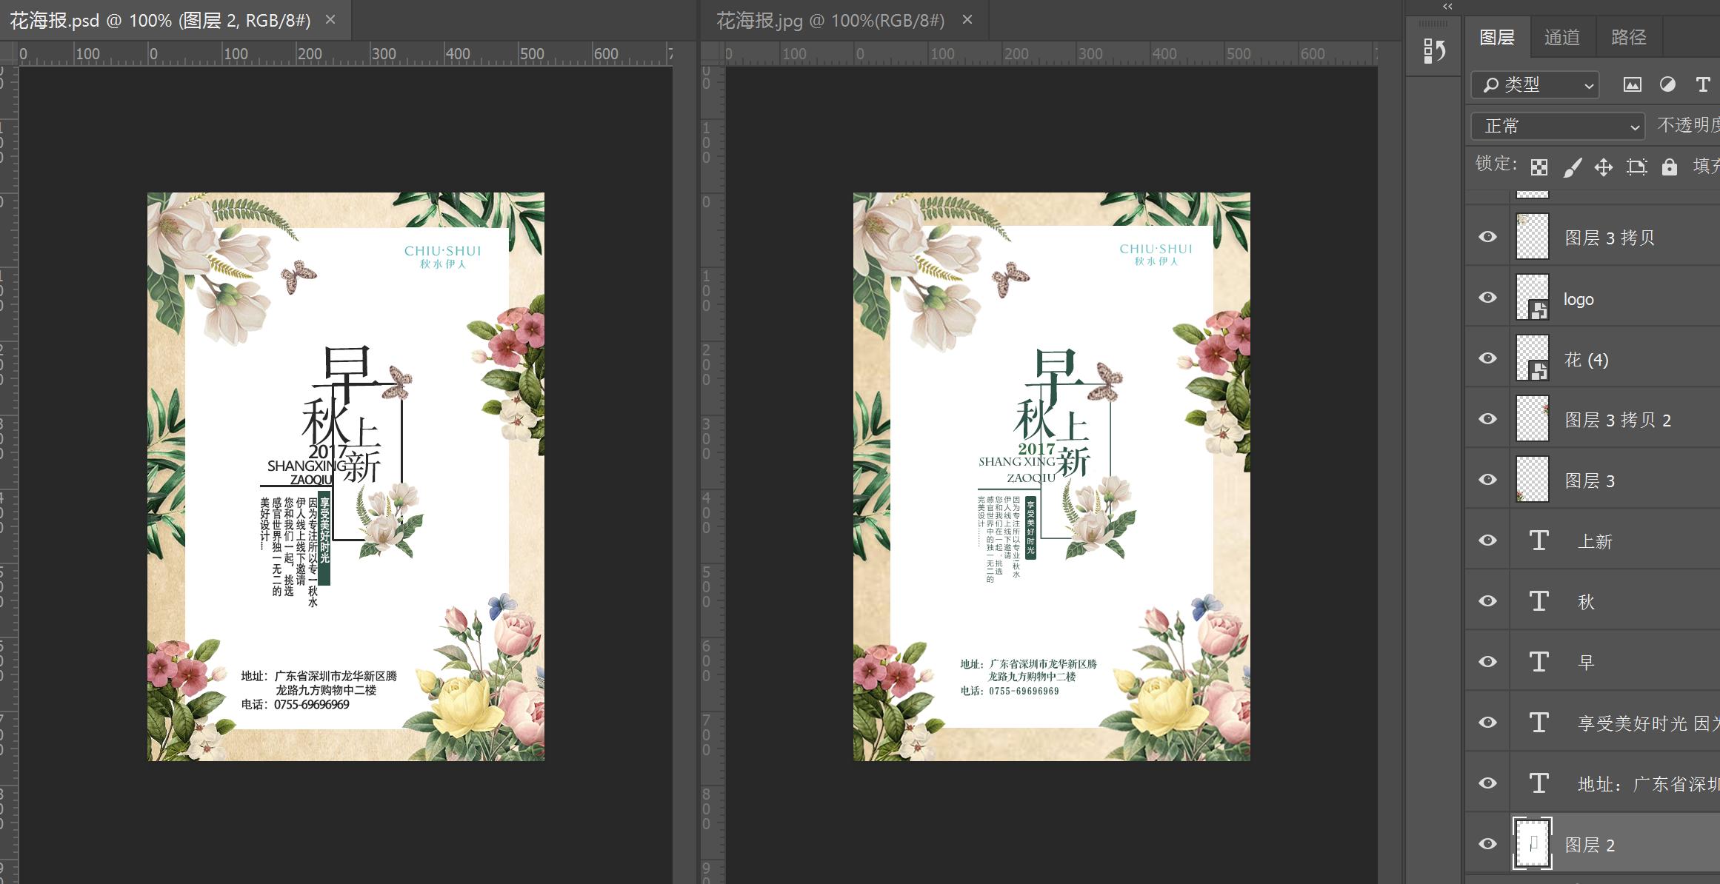Activate the 花海报.jpg document tab
Viewport: 1720px width, 884px height.
click(830, 21)
